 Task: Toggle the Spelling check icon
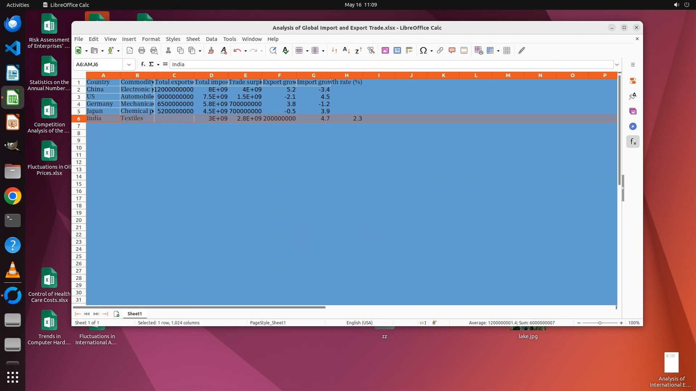(x=286, y=51)
